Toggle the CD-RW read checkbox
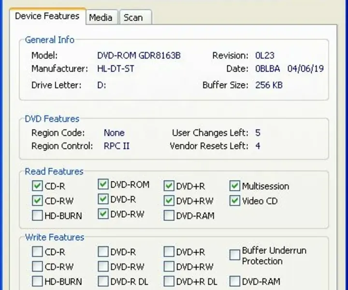Image resolution: width=348 pixels, height=290 pixels. tap(37, 201)
